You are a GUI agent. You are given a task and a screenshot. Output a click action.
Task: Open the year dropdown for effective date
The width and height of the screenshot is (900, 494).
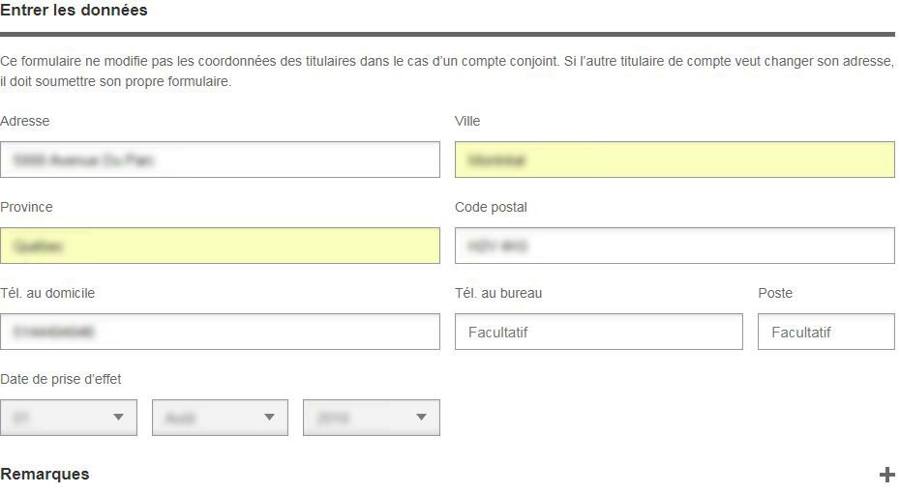[x=372, y=418]
